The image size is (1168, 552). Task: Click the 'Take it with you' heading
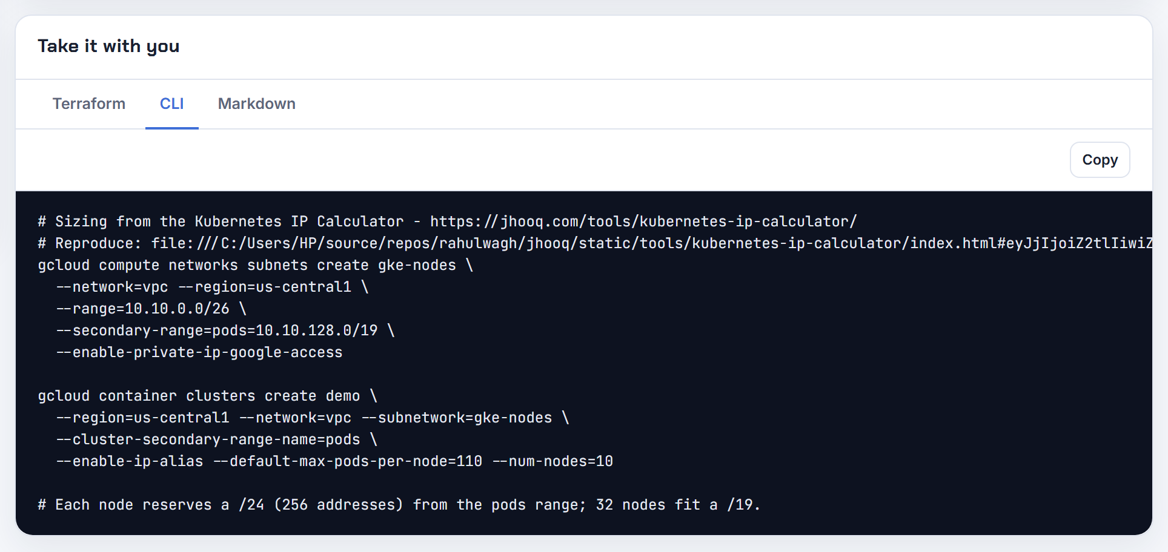tap(108, 46)
